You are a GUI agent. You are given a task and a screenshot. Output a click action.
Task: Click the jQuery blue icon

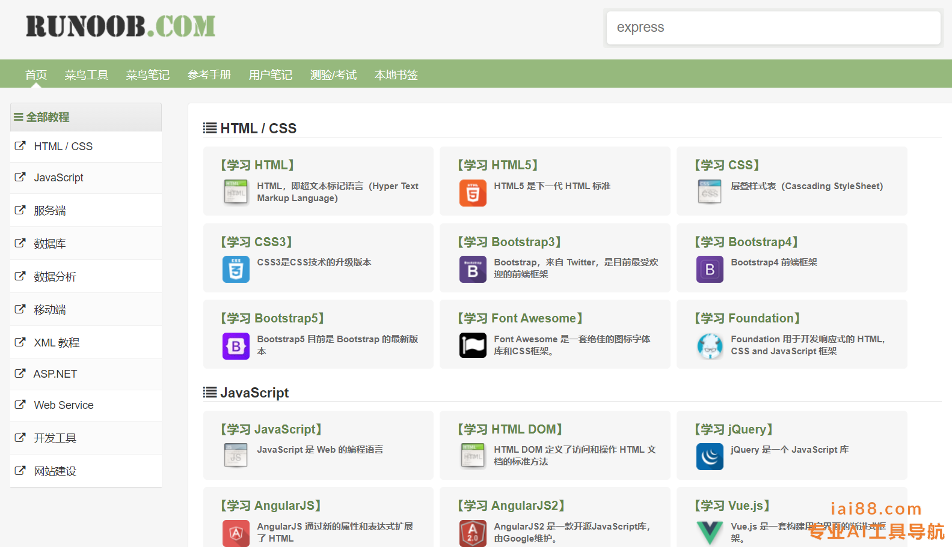(710, 456)
